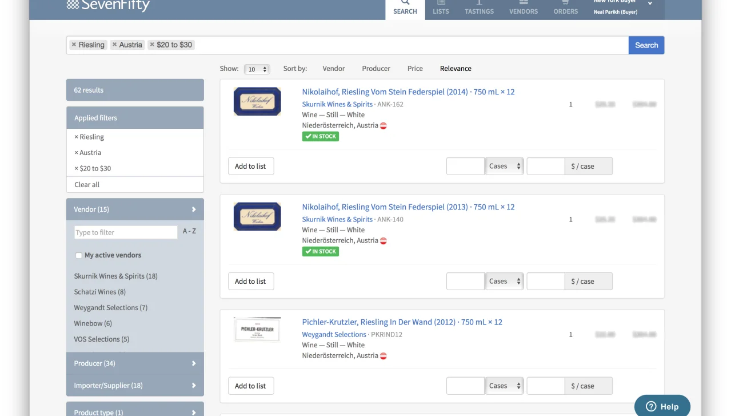Open Nikolaihof Riesling Federspiel (2014) product link

pos(408,92)
